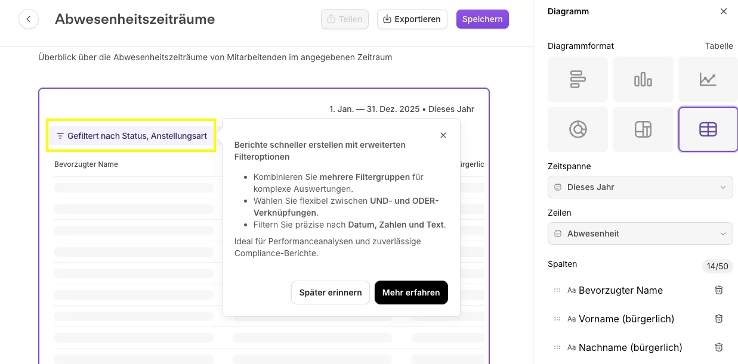Save the report with Speichern

[x=482, y=19]
